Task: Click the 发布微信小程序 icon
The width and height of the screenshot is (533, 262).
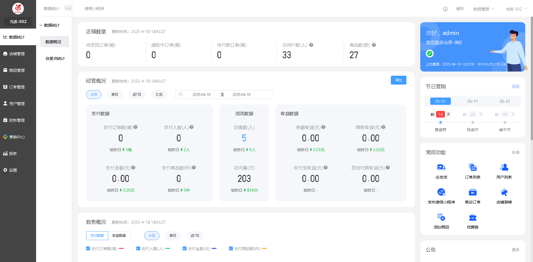Action: click(441, 192)
